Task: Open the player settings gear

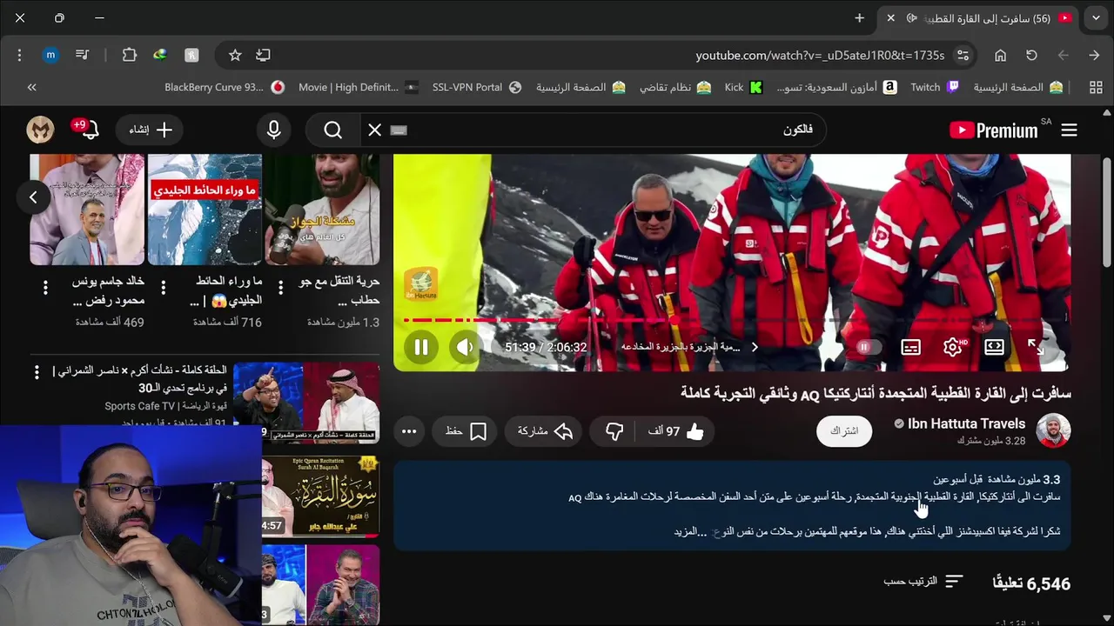Action: point(953,347)
